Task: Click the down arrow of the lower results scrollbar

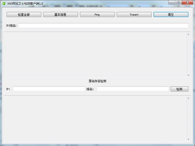Action: pos(188,139)
